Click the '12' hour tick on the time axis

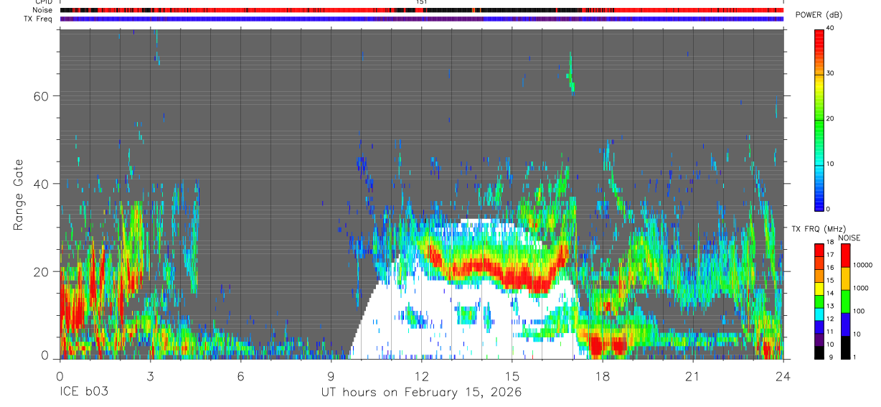(x=421, y=375)
